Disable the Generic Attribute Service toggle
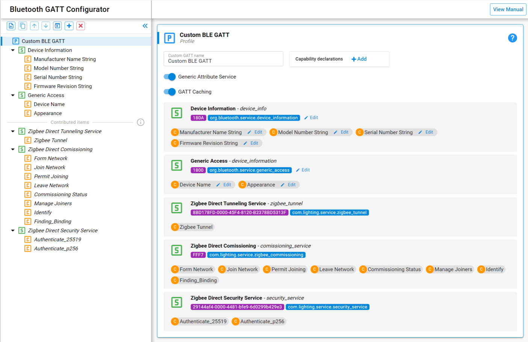Screen dimensions: 528x342 pyautogui.click(x=170, y=77)
